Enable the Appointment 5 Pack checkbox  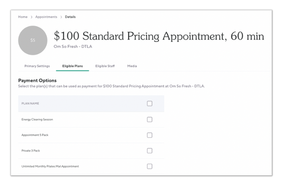pyautogui.click(x=150, y=135)
